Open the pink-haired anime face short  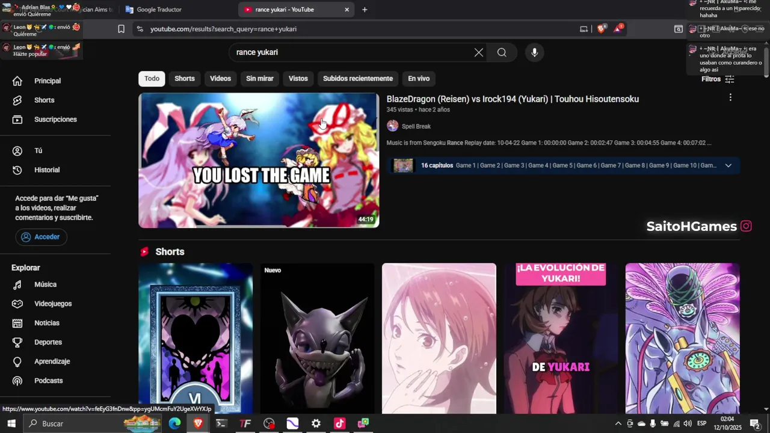[439, 338]
